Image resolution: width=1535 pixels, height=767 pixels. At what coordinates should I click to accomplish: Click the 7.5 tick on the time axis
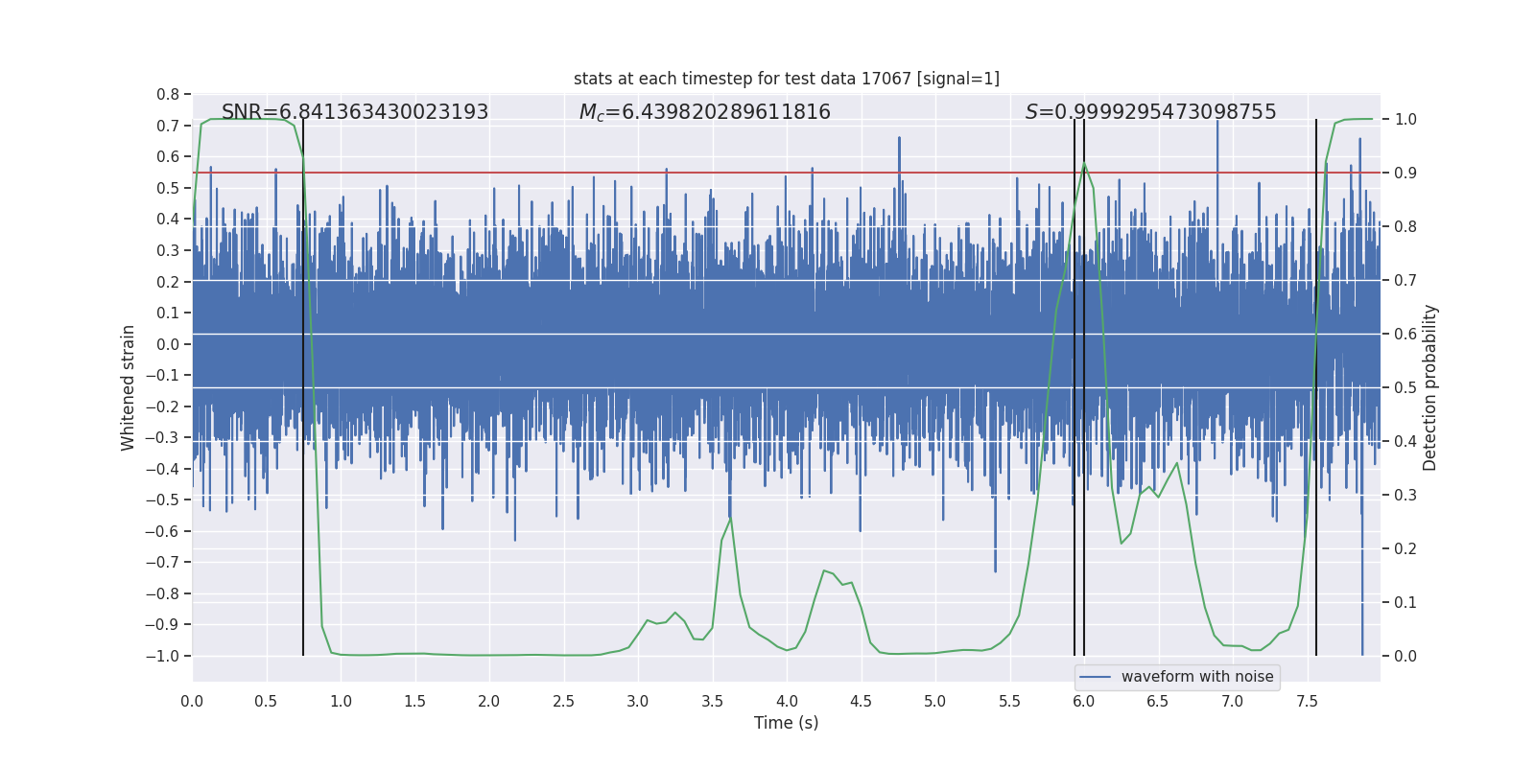tap(1307, 701)
